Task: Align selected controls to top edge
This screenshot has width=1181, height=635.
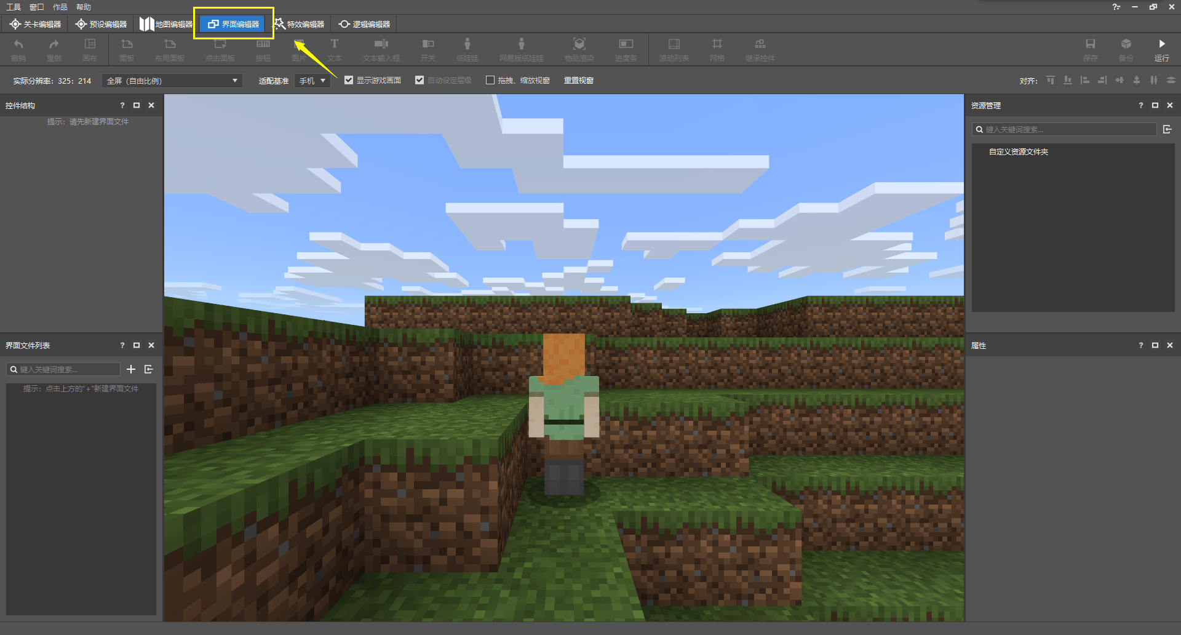Action: tap(1051, 81)
